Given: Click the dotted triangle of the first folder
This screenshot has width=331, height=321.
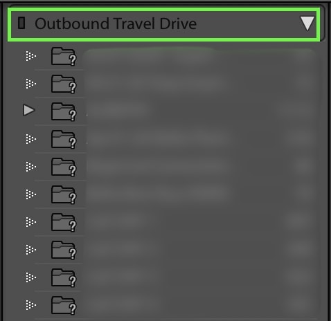Looking at the screenshot, I should click(30, 56).
